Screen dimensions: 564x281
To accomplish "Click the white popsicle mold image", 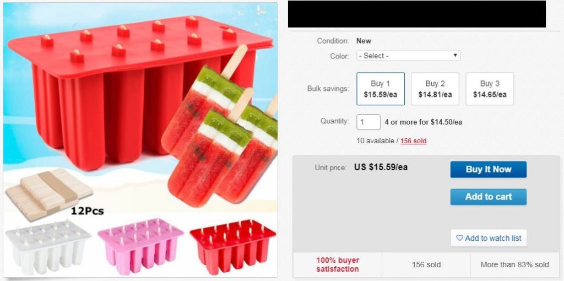I will tap(48, 246).
